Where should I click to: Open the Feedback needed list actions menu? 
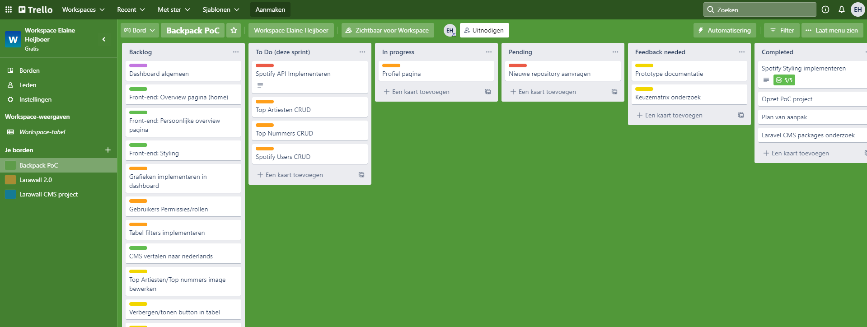(x=742, y=52)
